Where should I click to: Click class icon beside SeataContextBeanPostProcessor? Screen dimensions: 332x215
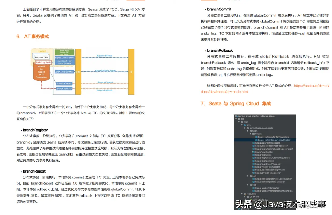point(254,146)
